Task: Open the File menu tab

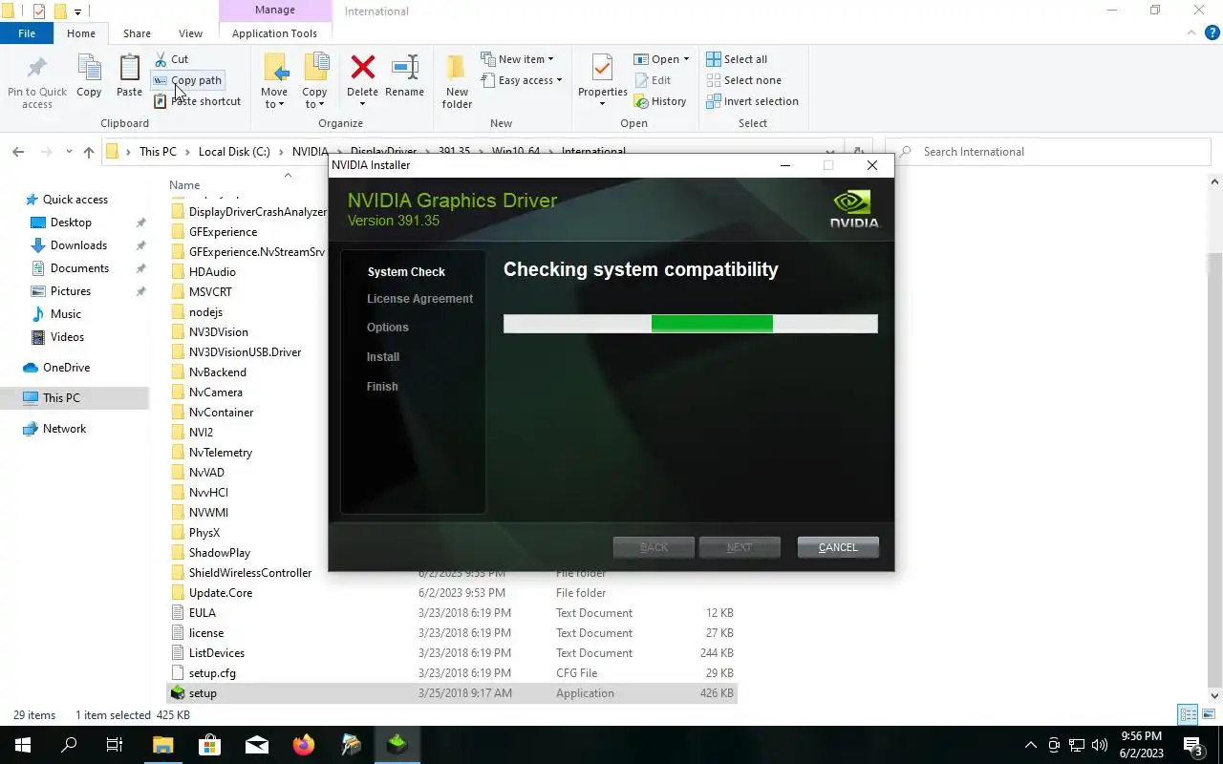Action: point(27,33)
